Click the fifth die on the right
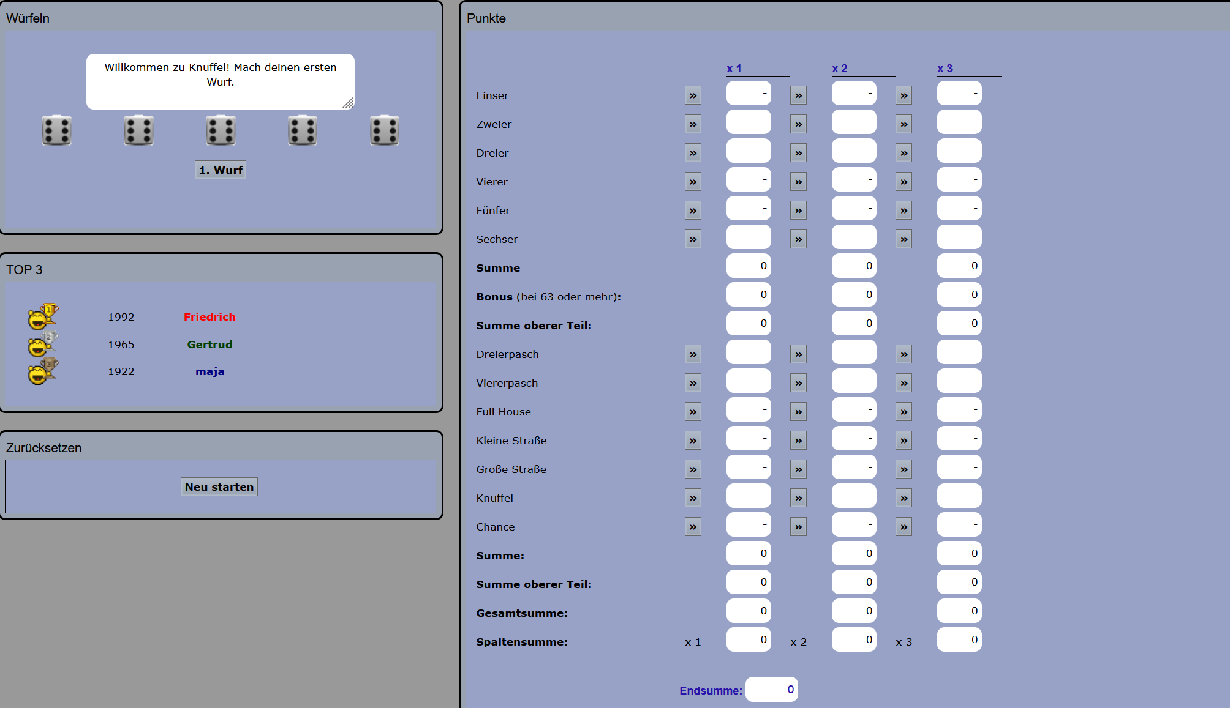 click(x=385, y=130)
